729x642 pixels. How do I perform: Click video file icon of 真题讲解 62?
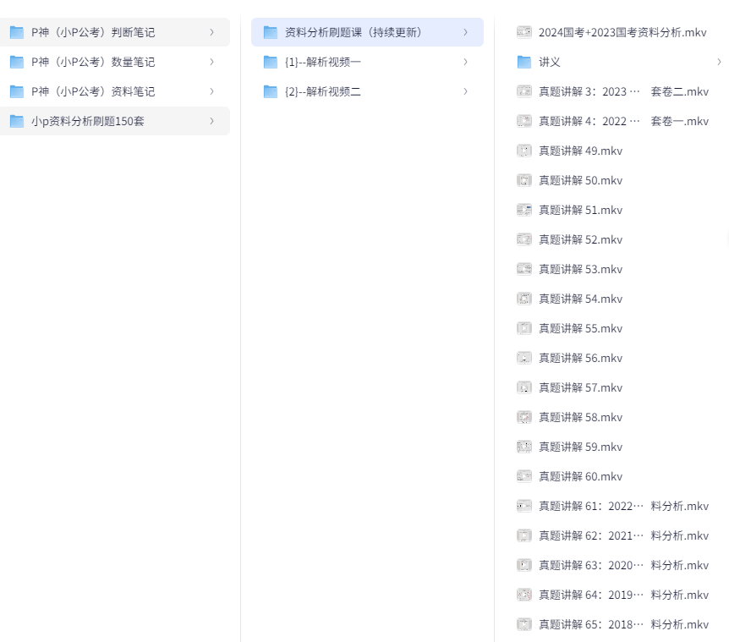(524, 535)
